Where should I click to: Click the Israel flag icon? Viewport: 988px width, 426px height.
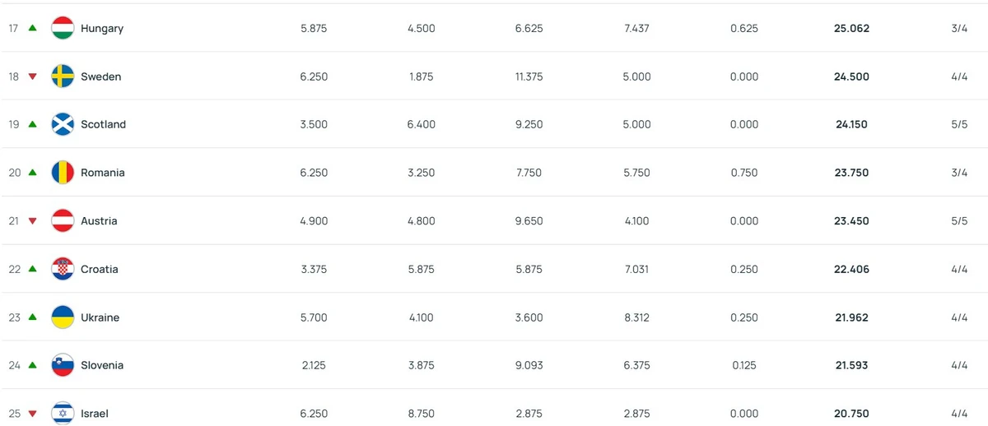[x=63, y=414]
